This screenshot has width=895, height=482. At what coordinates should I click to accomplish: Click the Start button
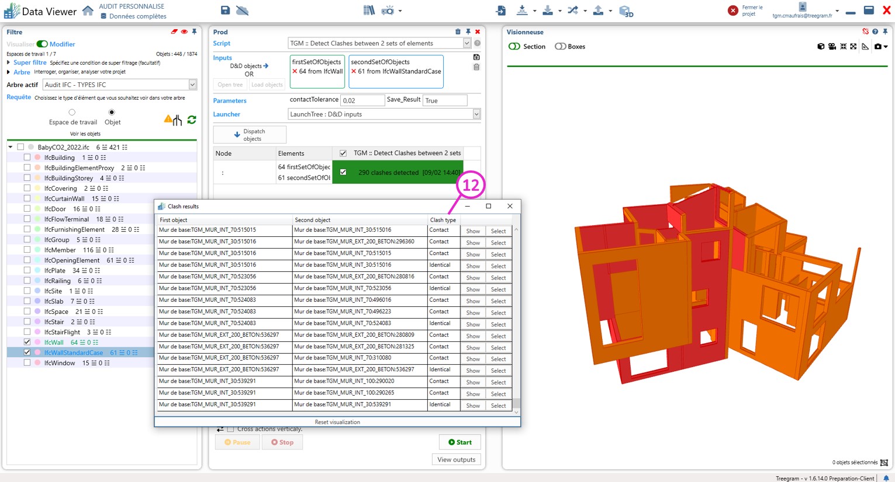pyautogui.click(x=459, y=442)
